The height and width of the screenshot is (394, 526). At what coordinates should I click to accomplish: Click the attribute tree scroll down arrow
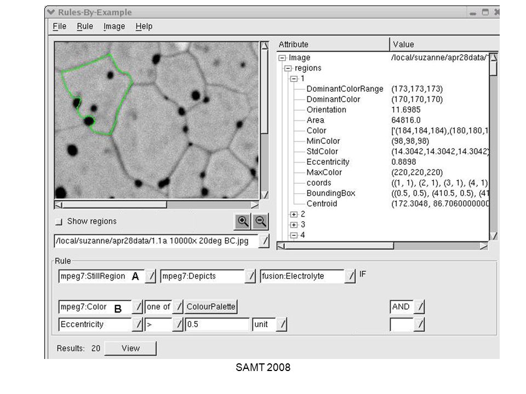pos(494,236)
